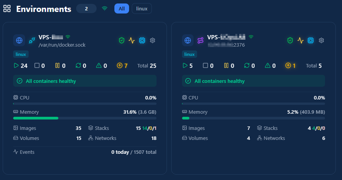Click Total 5 containers text
Screen dimensions: 342x180
(314, 66)
